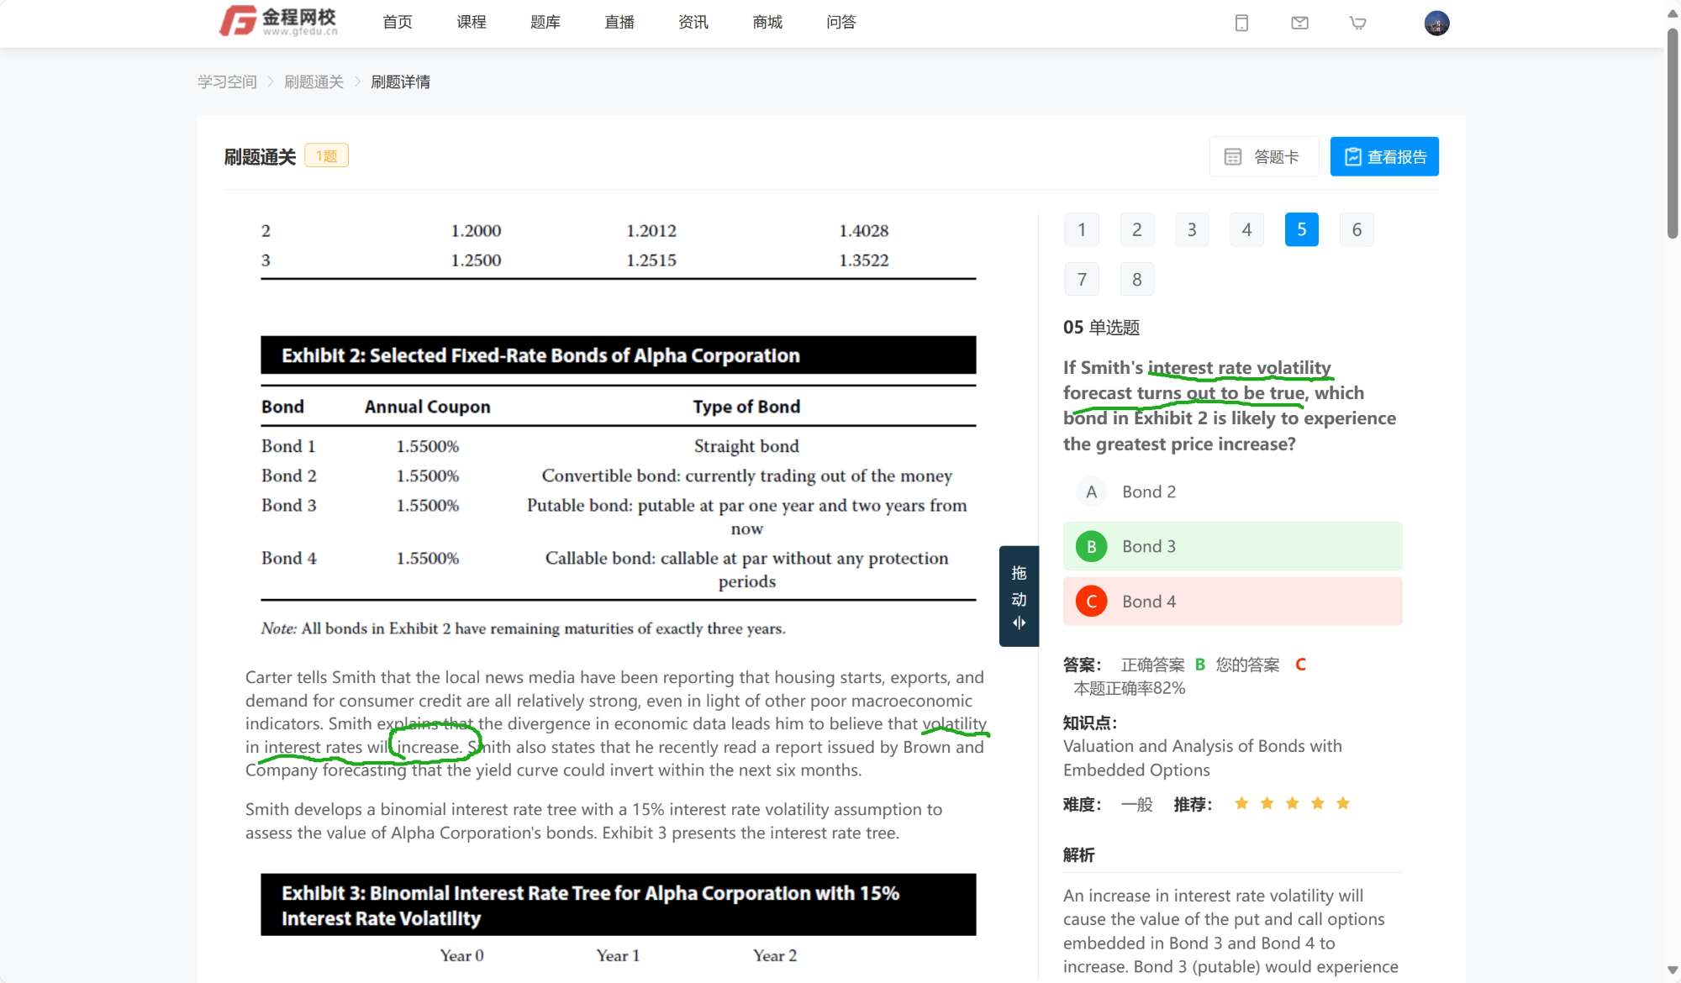The image size is (1681, 983).
Task: Click the scroll down arrow of scrollbar
Action: coord(1673,970)
